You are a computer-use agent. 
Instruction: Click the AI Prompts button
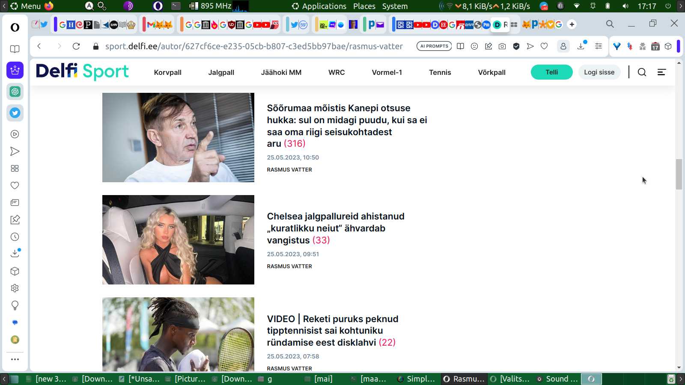(434, 46)
